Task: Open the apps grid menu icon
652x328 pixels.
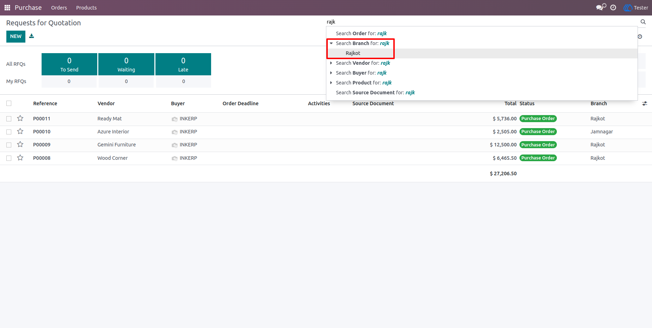Action: point(7,7)
